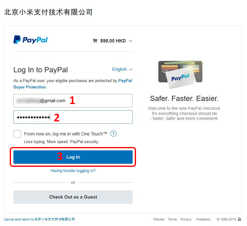
Task: Open the English language dropdown
Action: [122, 69]
